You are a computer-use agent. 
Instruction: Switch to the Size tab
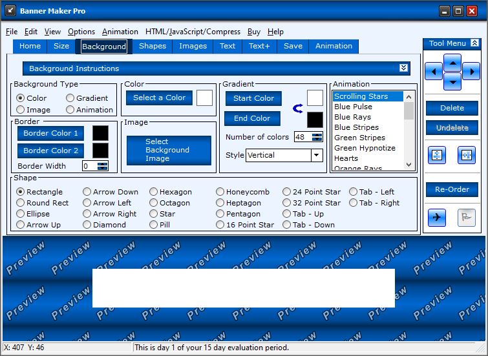61,46
